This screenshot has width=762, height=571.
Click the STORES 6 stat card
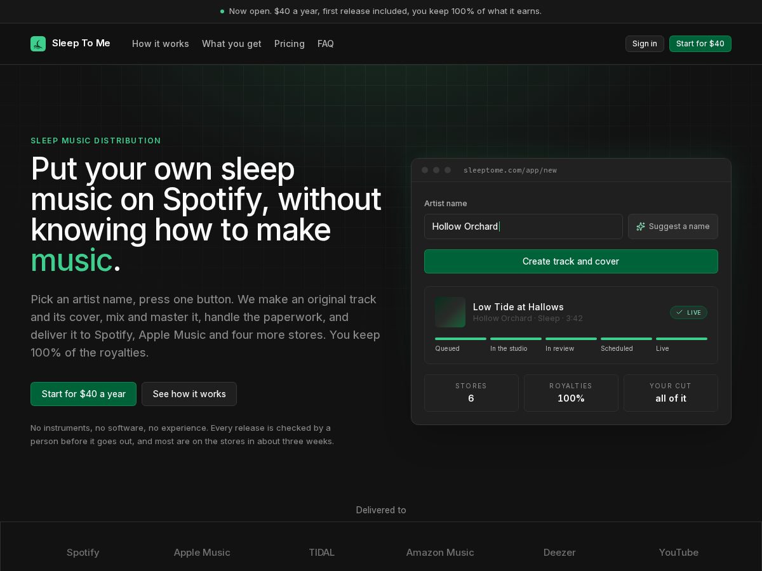(471, 393)
